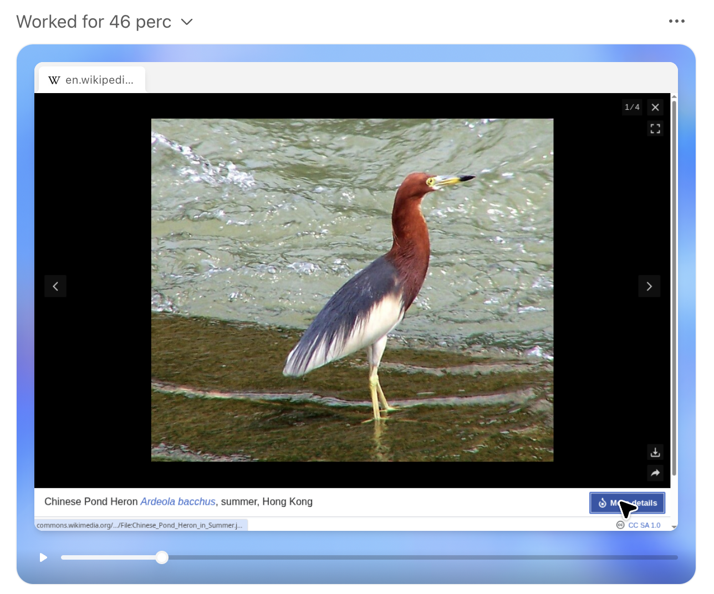Go to the previous image arrow
Image resolution: width=714 pixels, height=594 pixels.
coord(55,286)
